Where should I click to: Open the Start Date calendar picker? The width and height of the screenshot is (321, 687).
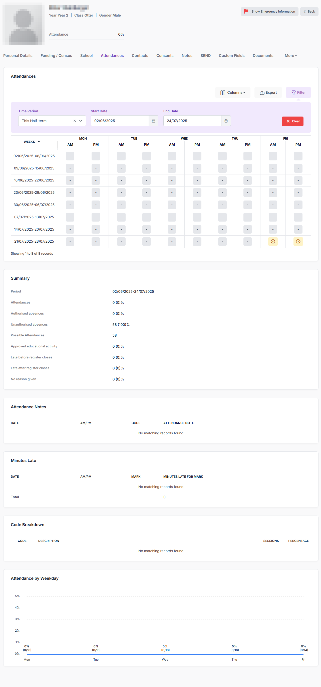pyautogui.click(x=153, y=121)
